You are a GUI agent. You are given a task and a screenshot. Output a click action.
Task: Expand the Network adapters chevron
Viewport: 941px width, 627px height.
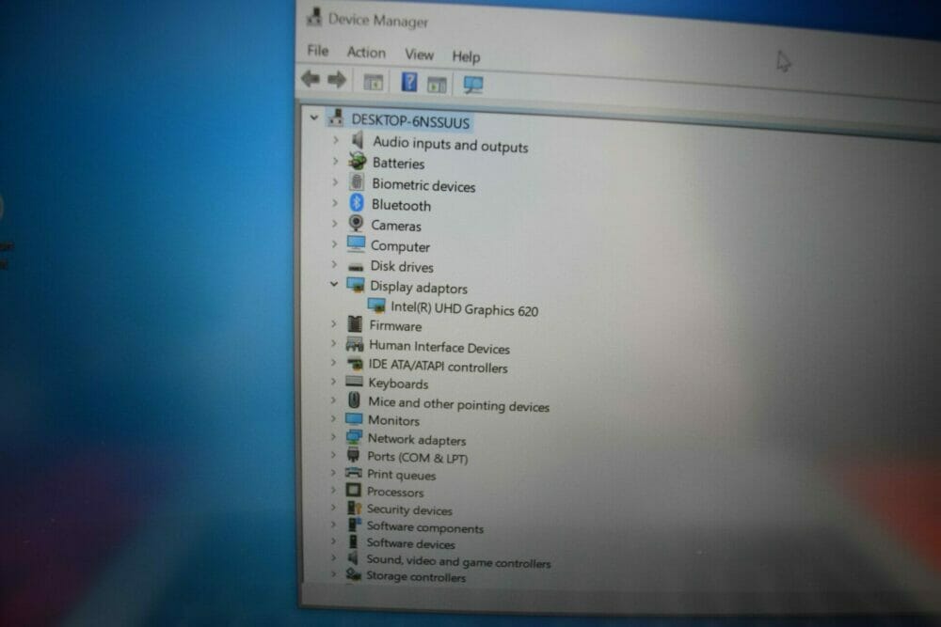(334, 436)
